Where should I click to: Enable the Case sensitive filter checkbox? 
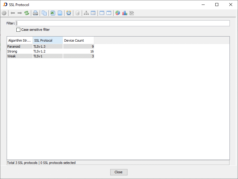click(18, 30)
